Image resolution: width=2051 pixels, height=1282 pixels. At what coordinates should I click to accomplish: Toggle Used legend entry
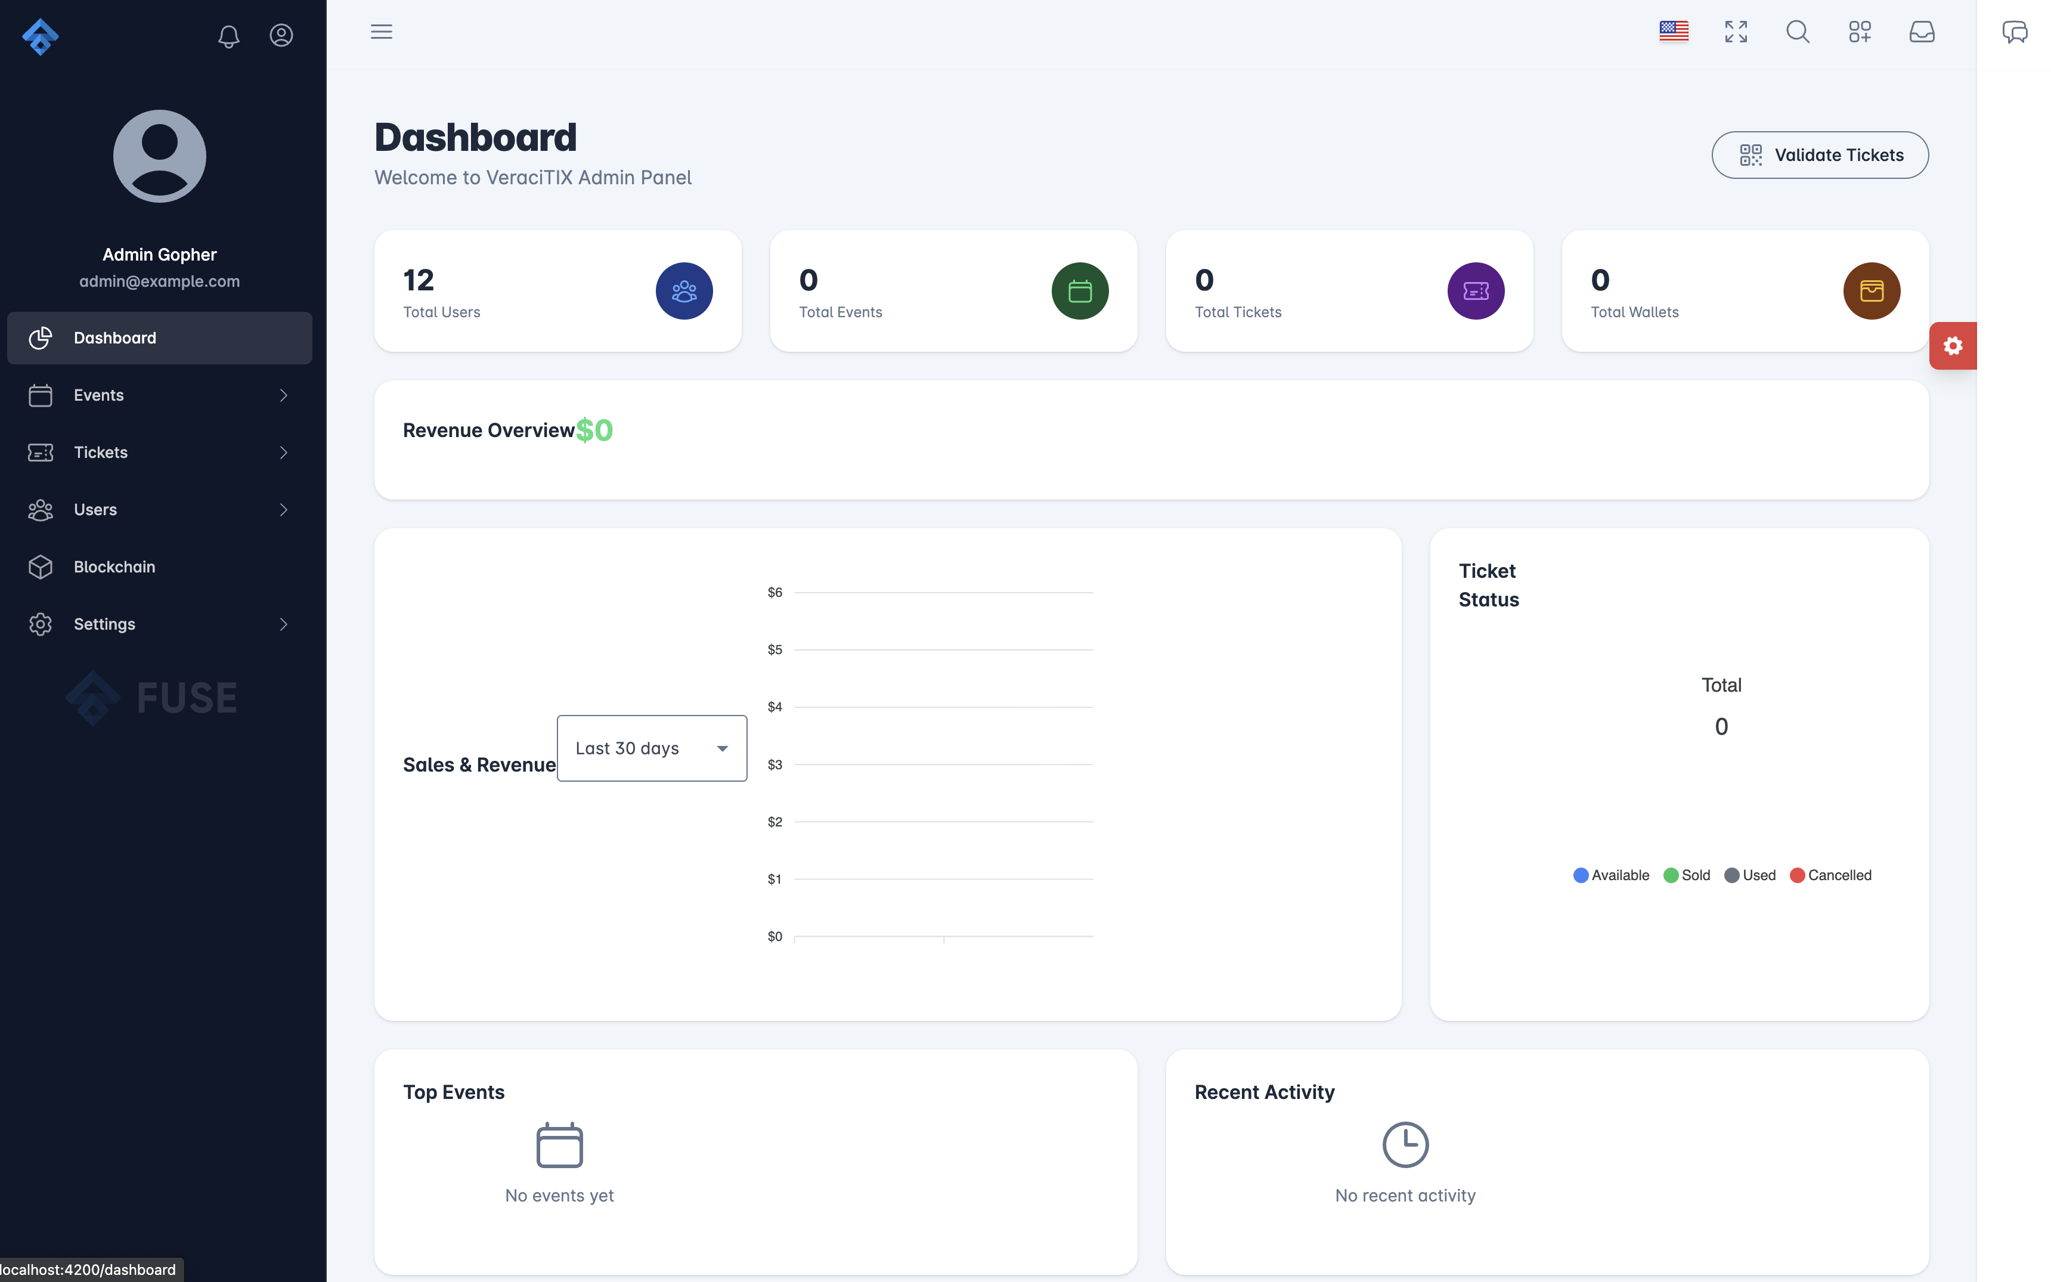1749,875
